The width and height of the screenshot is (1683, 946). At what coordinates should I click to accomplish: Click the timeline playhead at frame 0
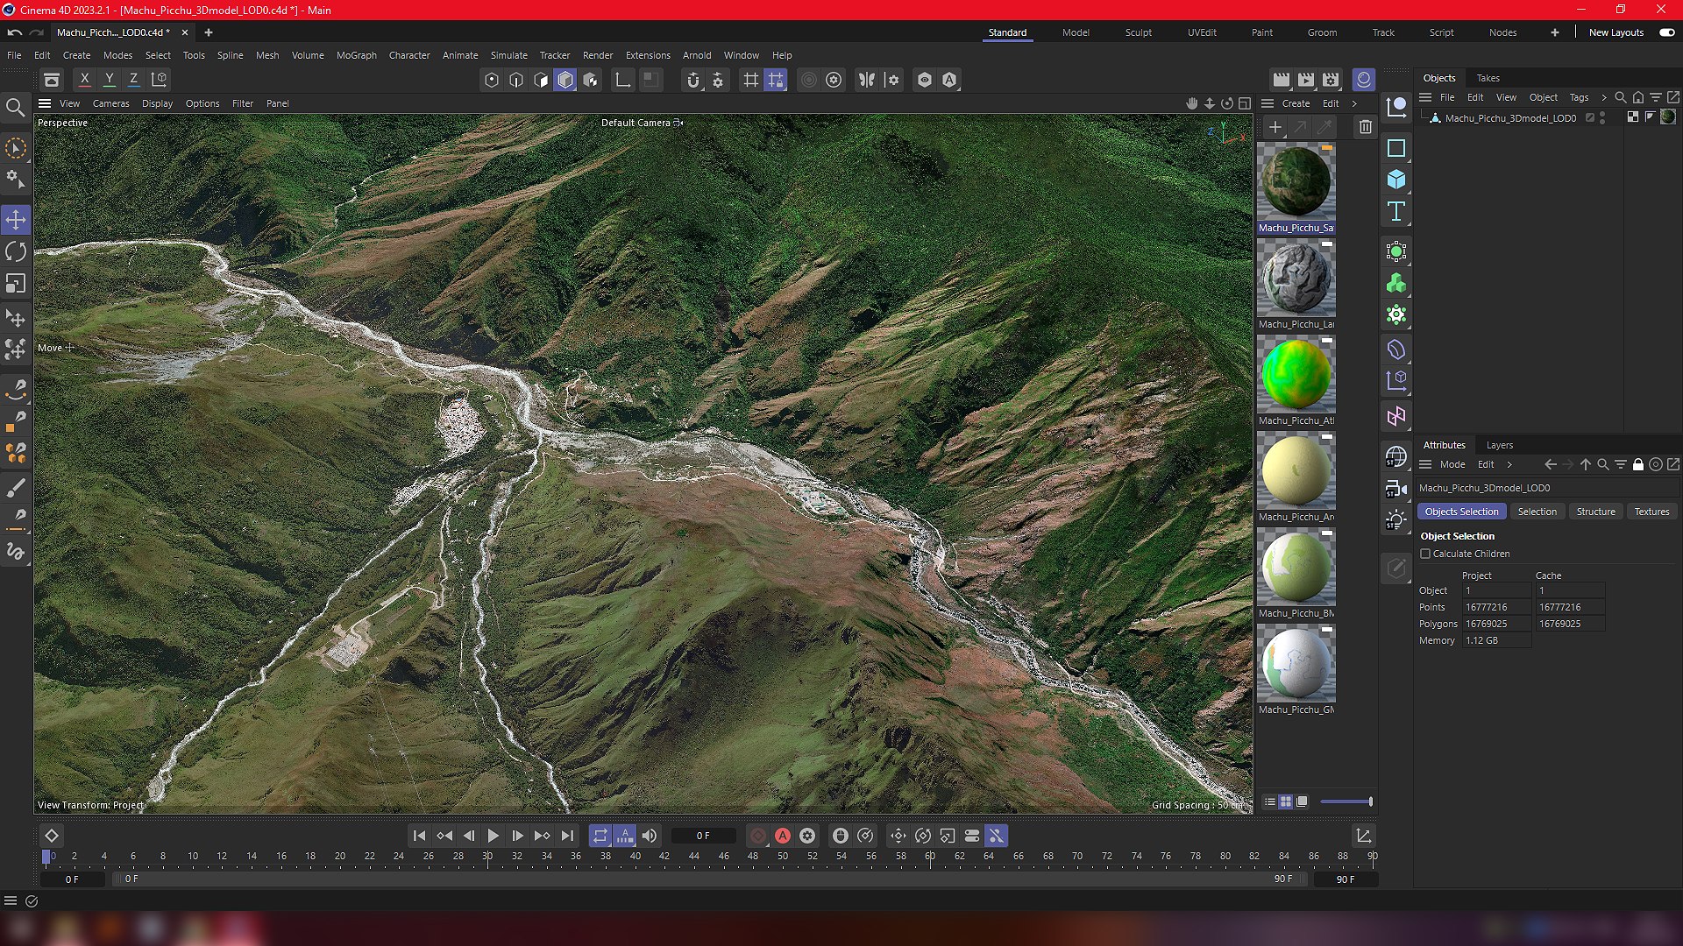[x=46, y=857]
